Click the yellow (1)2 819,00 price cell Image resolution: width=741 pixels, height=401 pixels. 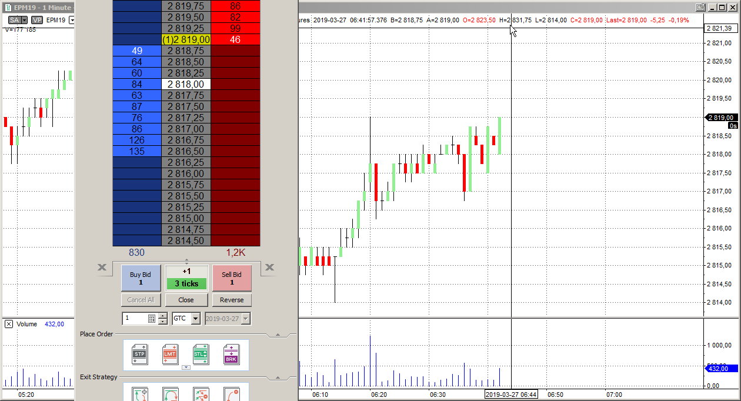(x=186, y=39)
